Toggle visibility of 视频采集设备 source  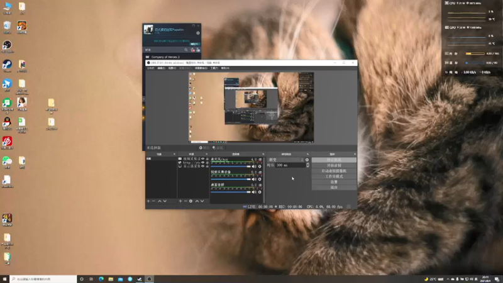click(x=202, y=159)
